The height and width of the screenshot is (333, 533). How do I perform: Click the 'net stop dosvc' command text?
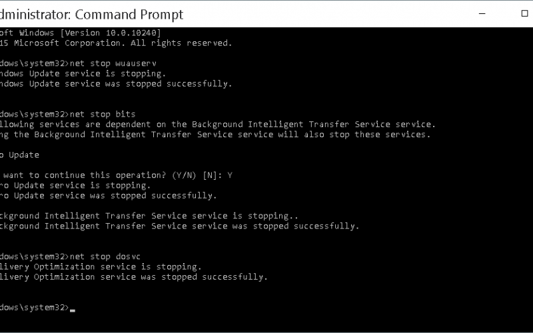pyautogui.click(x=105, y=256)
